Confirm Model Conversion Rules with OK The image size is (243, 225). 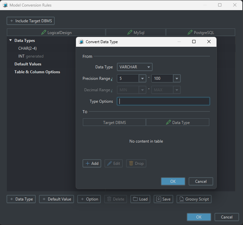tap(199, 217)
